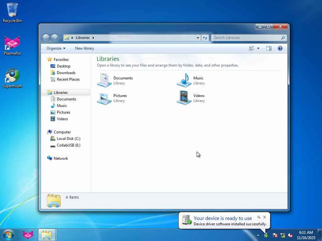Open the network status tray icon
Image resolution: width=322 pixels, height=241 pixels.
tap(283, 235)
